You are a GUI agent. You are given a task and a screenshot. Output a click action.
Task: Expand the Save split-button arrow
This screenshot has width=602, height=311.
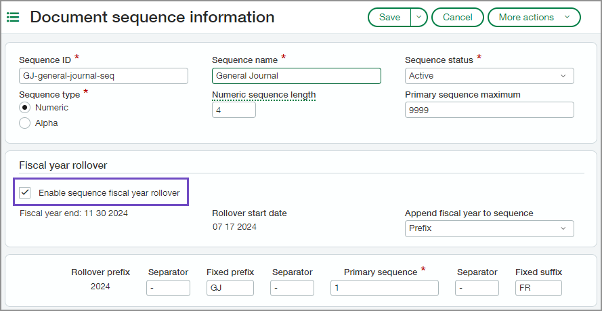[419, 18]
